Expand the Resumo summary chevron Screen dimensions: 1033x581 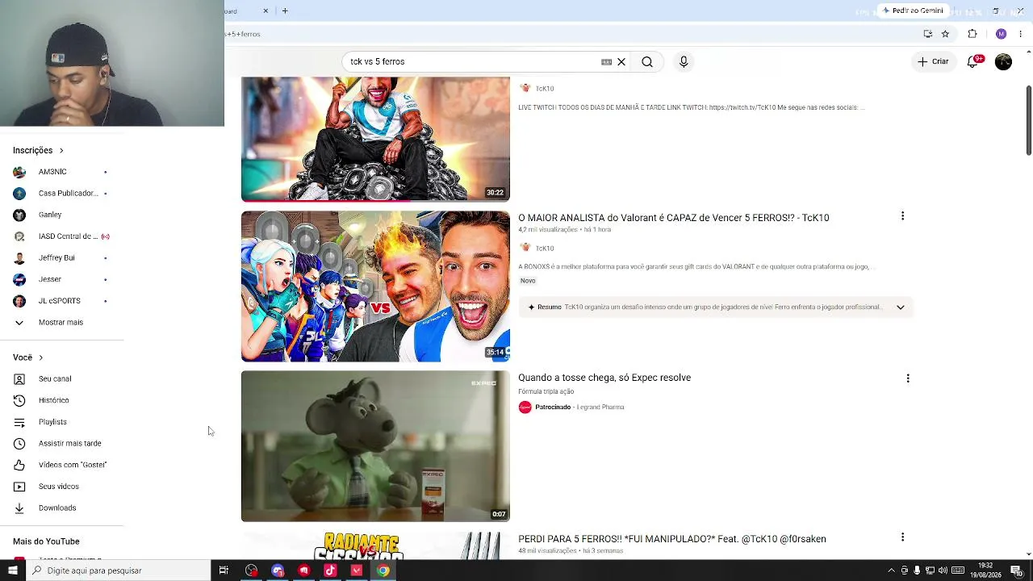coord(901,307)
